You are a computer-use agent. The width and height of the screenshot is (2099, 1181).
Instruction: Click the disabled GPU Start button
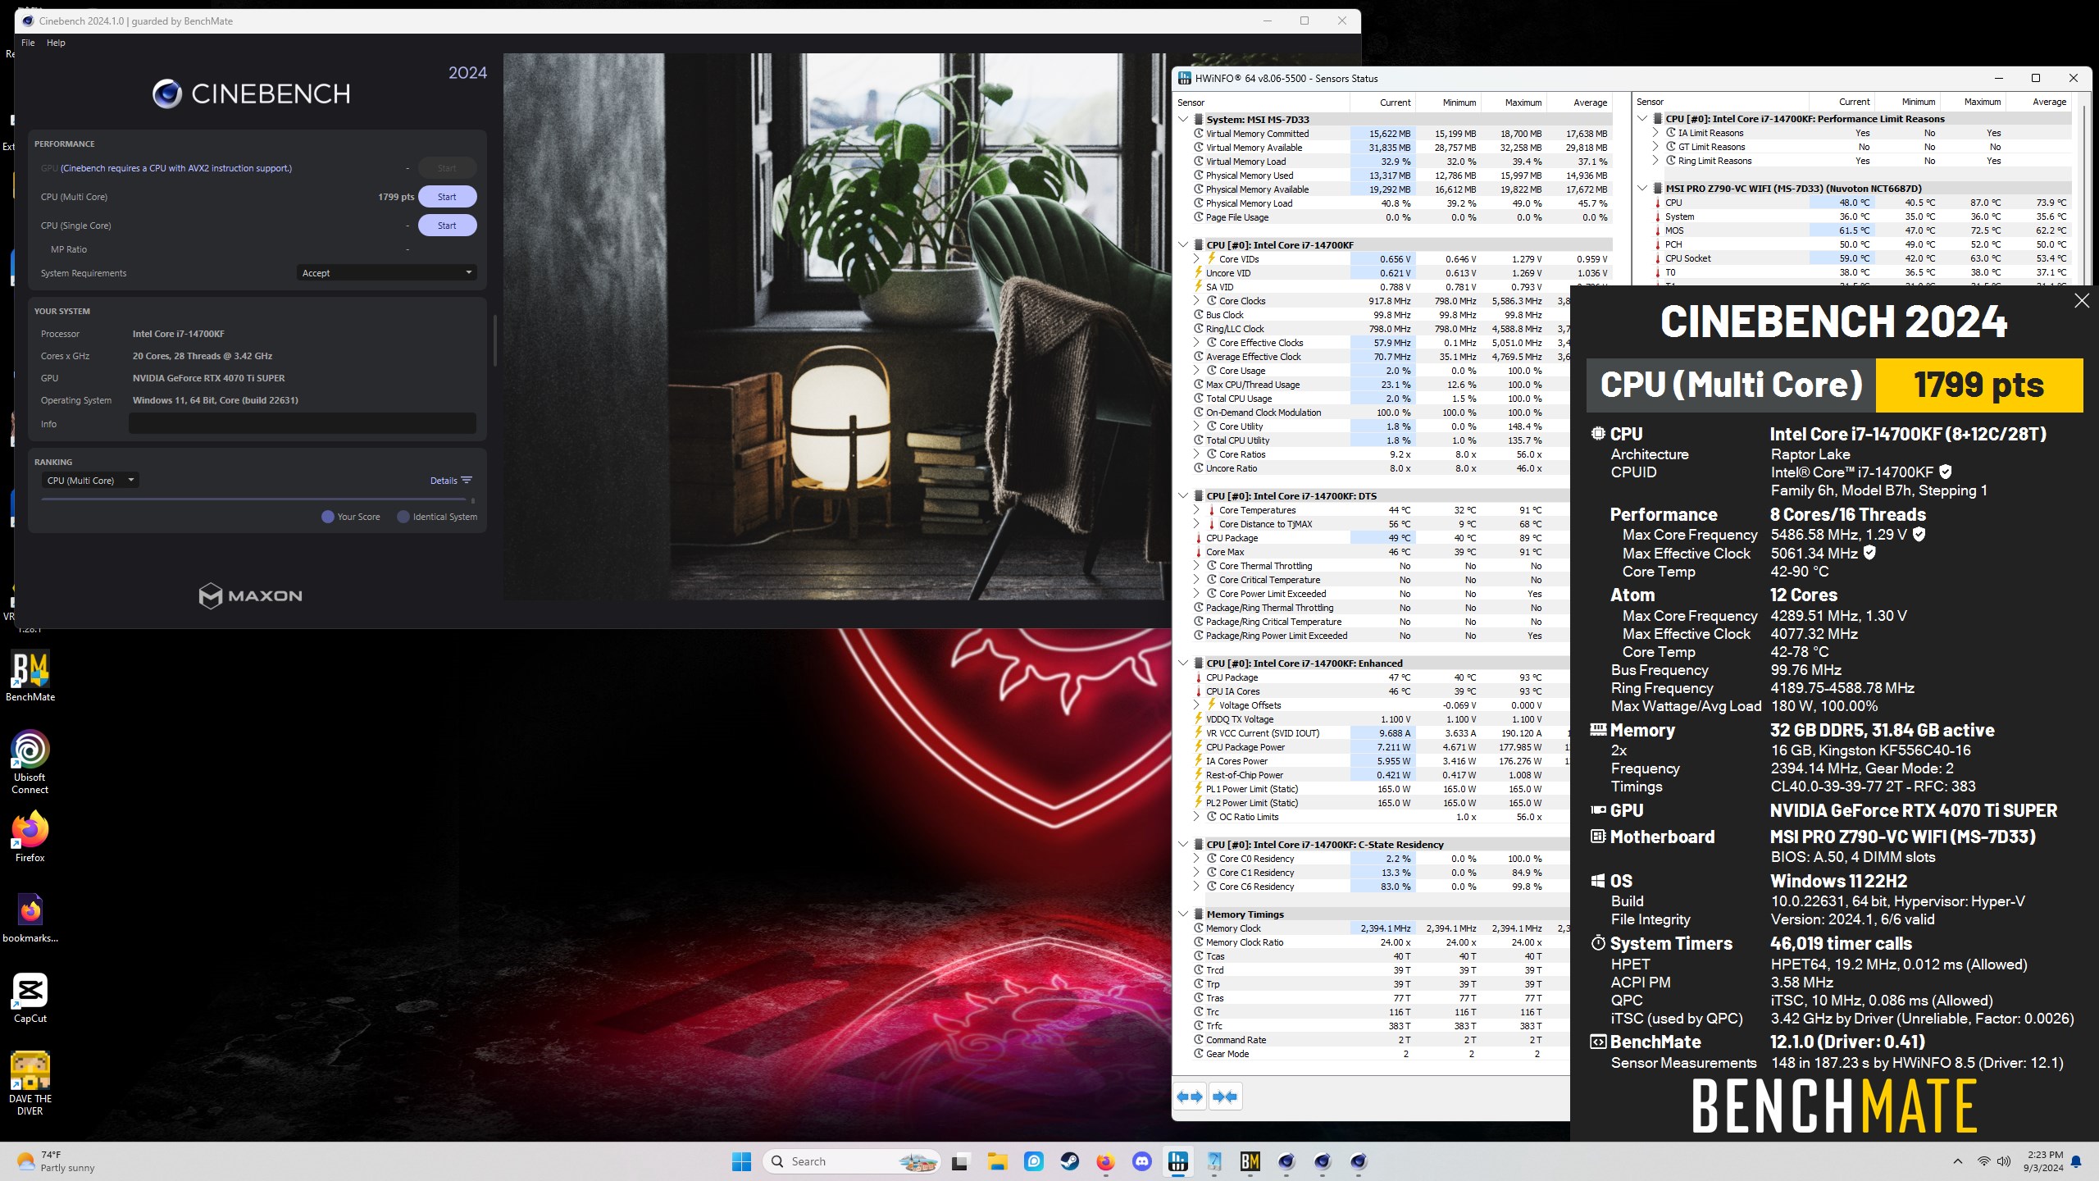point(447,168)
